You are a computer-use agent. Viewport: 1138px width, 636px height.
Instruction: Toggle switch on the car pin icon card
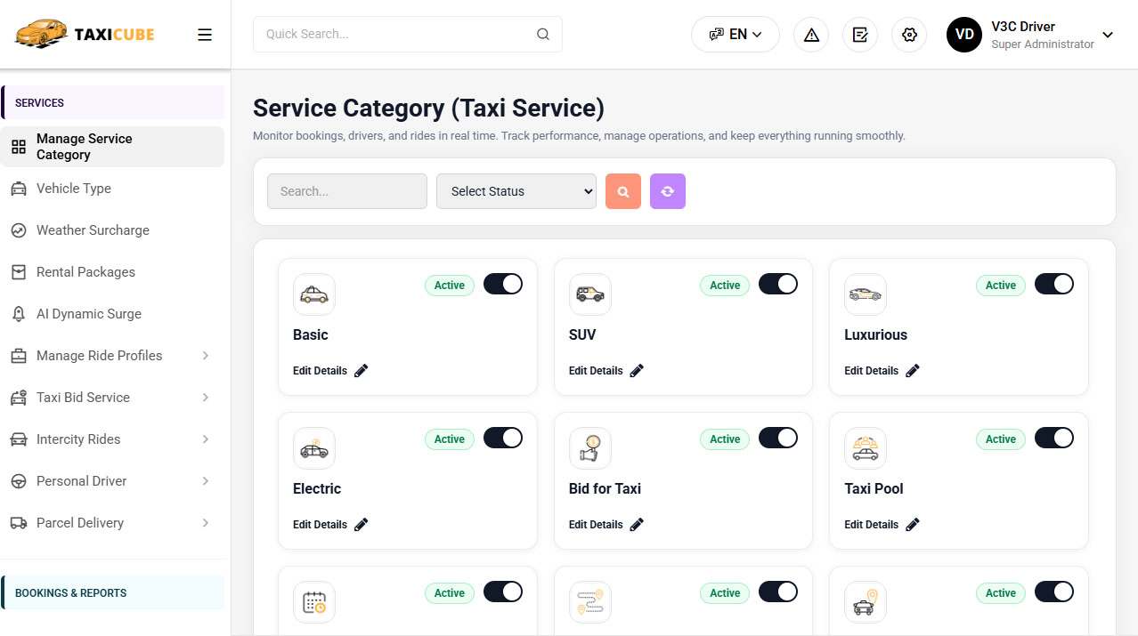[1054, 592]
